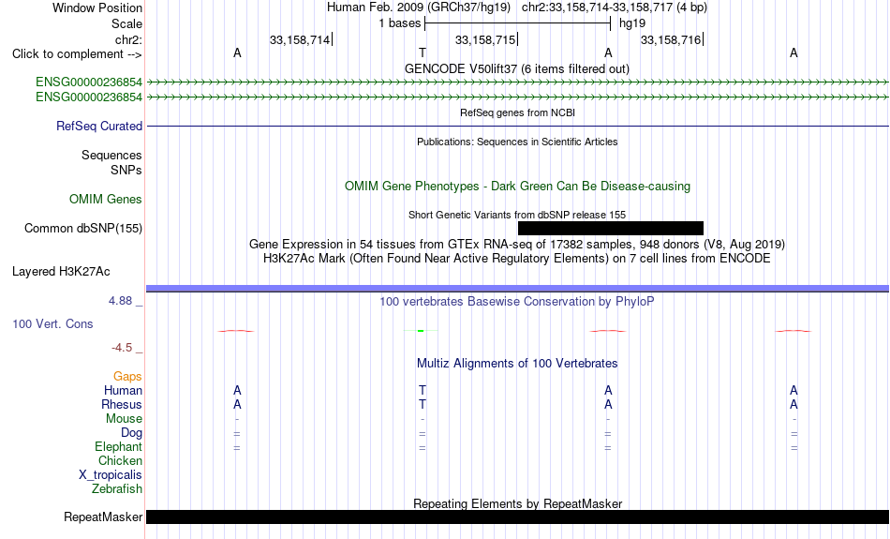The width and height of the screenshot is (890, 539).
Task: Open RefSeq genes from NCBI title
Action: 517,112
